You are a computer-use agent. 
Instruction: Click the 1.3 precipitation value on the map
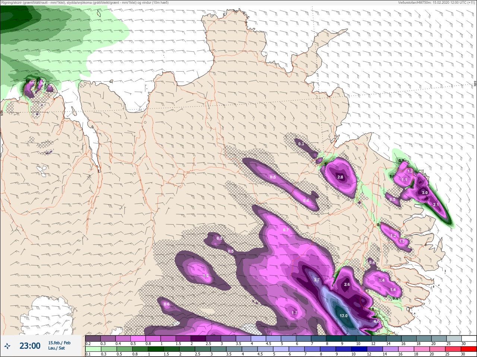(402, 241)
